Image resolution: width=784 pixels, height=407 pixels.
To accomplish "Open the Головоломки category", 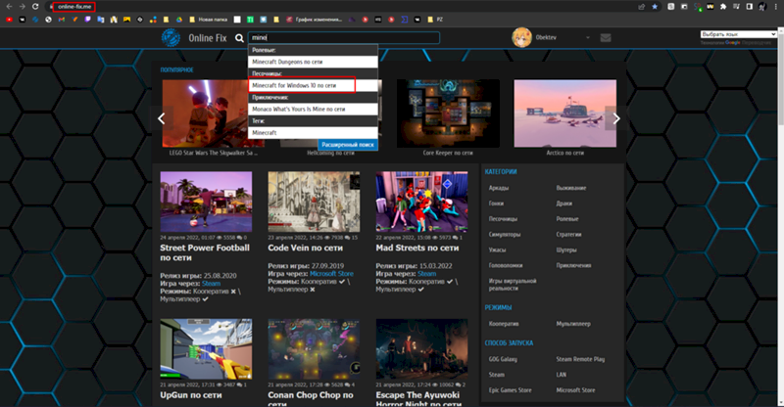I will (x=506, y=265).
